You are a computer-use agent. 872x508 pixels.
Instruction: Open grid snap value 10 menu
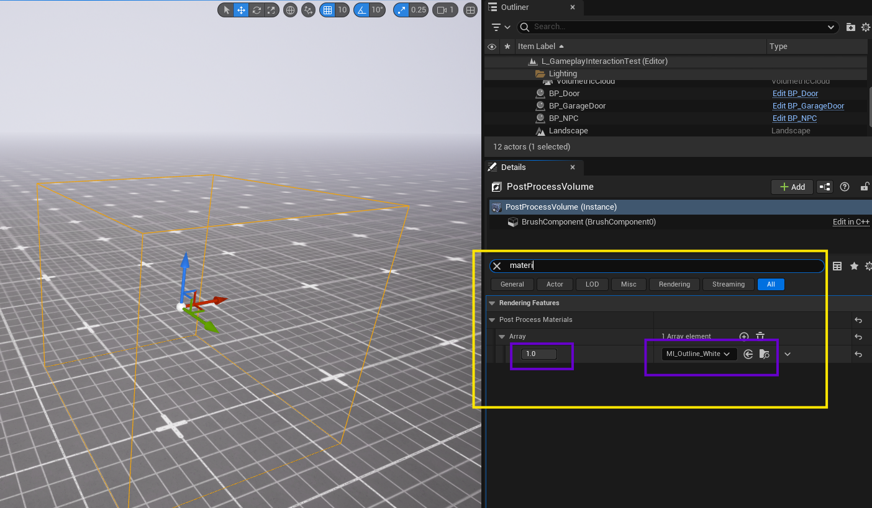coord(342,10)
